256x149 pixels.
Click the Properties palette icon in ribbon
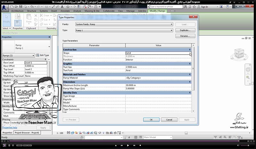pos(18,23)
